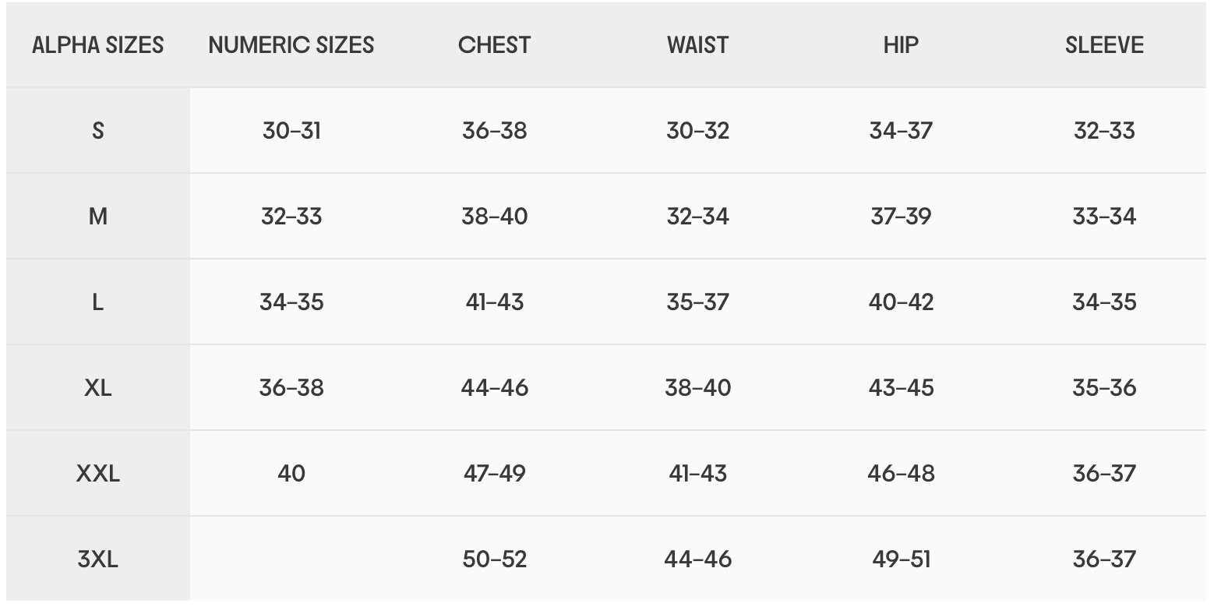Select the XL size row label

[98, 388]
